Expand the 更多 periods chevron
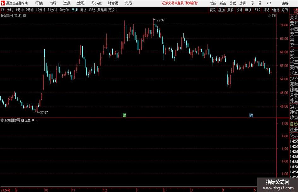Screen dimensions: 298x192 [x=116, y=10]
